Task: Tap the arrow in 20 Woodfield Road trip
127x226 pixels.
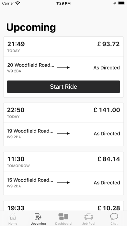Action: pyautogui.click(x=63, y=68)
